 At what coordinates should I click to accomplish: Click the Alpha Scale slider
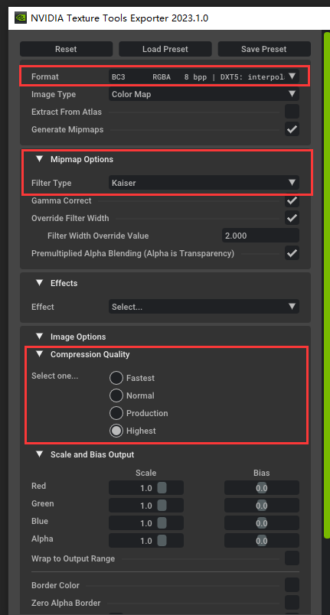pos(146,541)
